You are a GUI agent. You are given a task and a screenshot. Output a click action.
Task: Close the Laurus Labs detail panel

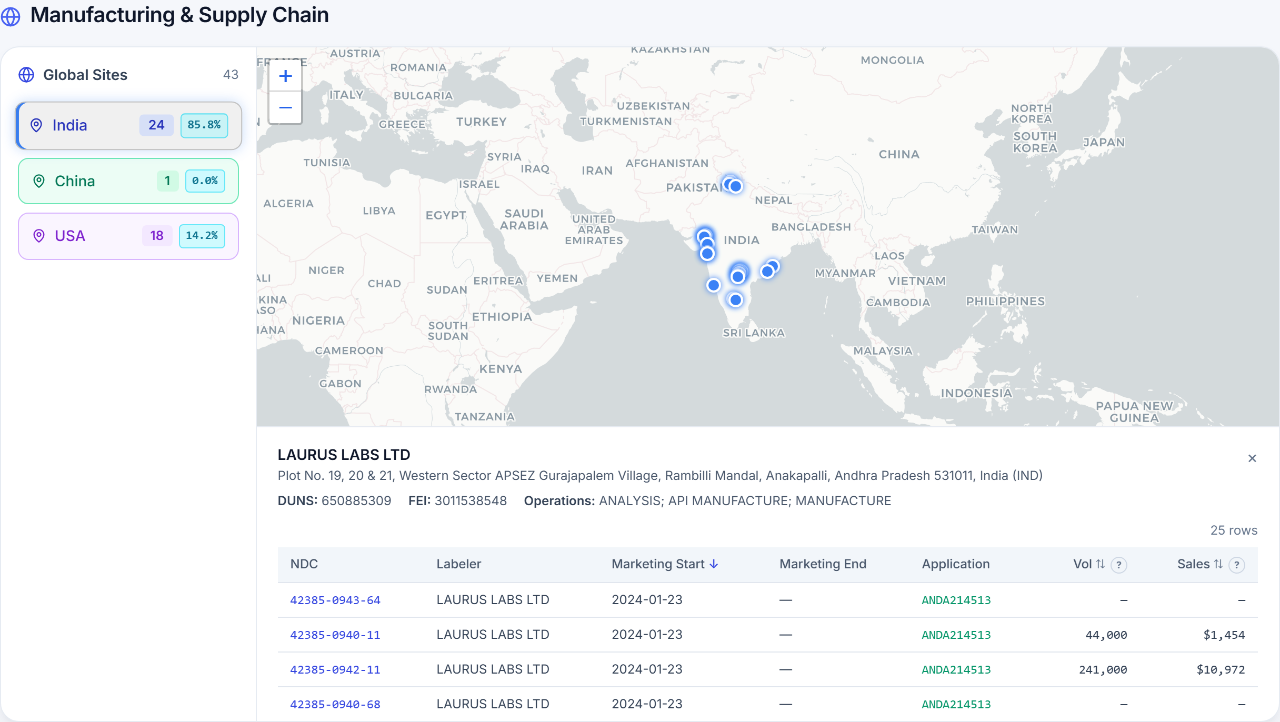[x=1252, y=458]
